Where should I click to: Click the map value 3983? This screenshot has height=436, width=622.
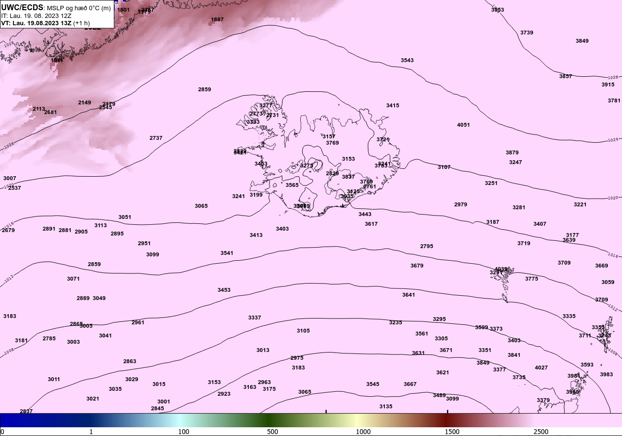[x=606, y=374]
